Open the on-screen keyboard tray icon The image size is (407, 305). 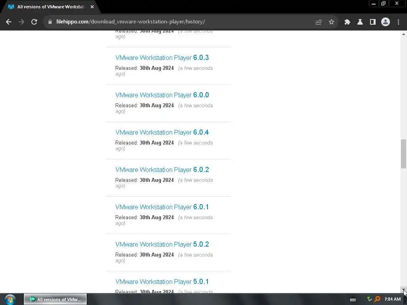pyautogui.click(x=353, y=299)
